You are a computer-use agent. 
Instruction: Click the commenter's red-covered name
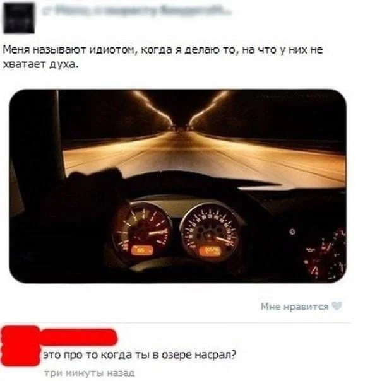pos(78,337)
